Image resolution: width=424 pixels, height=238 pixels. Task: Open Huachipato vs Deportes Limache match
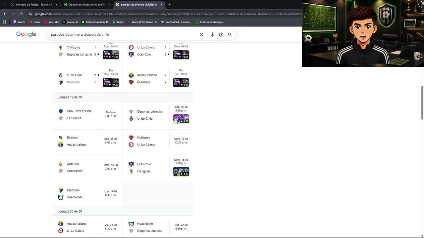158,227
